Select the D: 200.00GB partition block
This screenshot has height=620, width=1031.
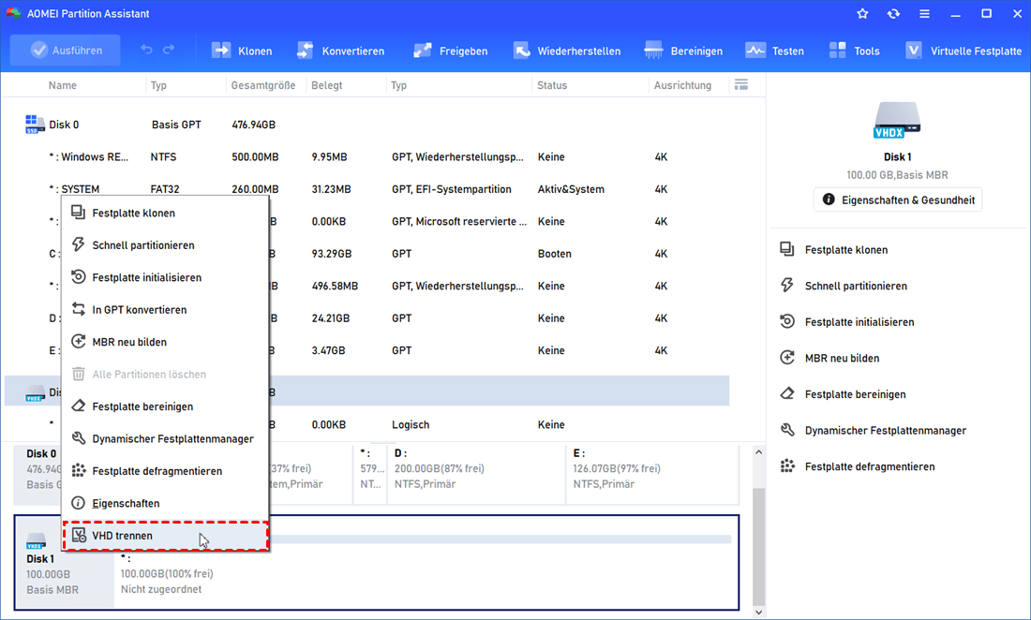[x=476, y=474]
